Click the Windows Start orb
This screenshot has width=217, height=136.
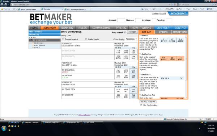[x=4, y=128]
